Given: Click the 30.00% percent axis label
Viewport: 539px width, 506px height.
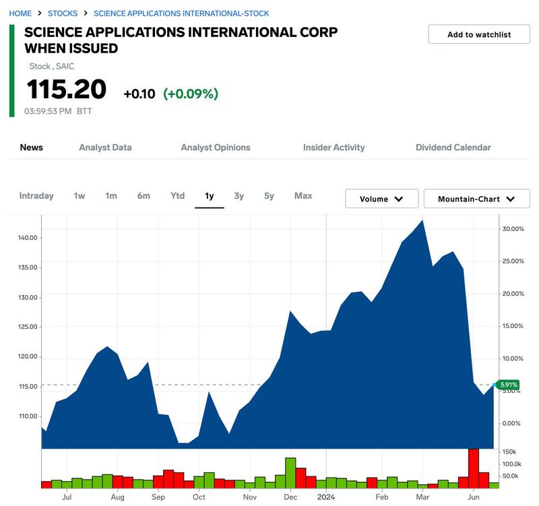Looking at the screenshot, I should click(513, 229).
